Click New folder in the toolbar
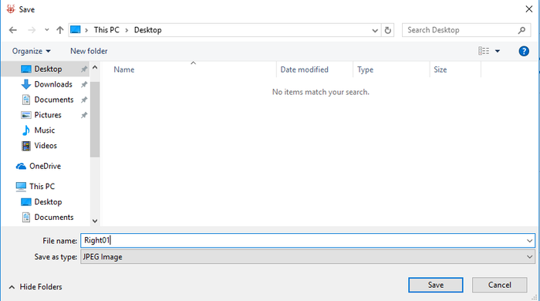This screenshot has height=301, width=540. pos(89,51)
